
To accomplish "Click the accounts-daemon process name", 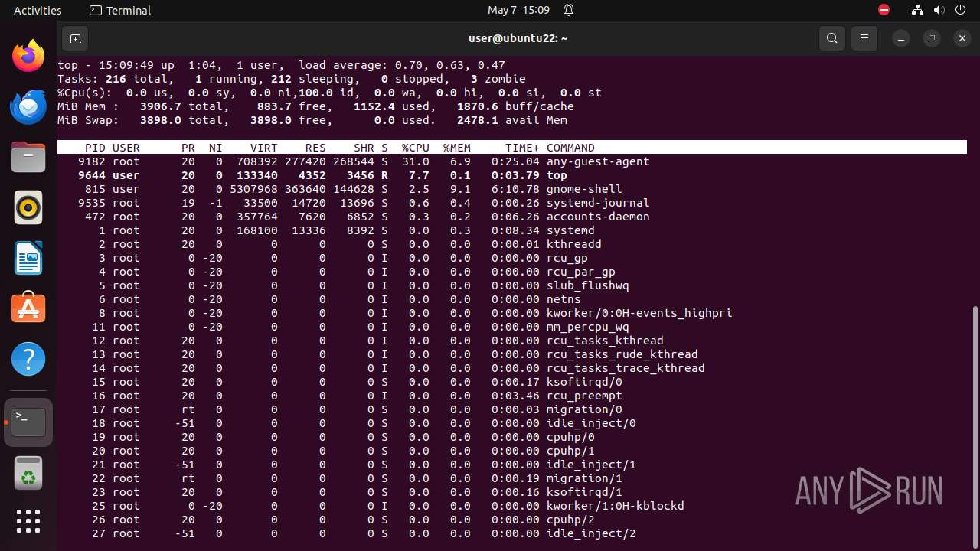I will point(598,217).
